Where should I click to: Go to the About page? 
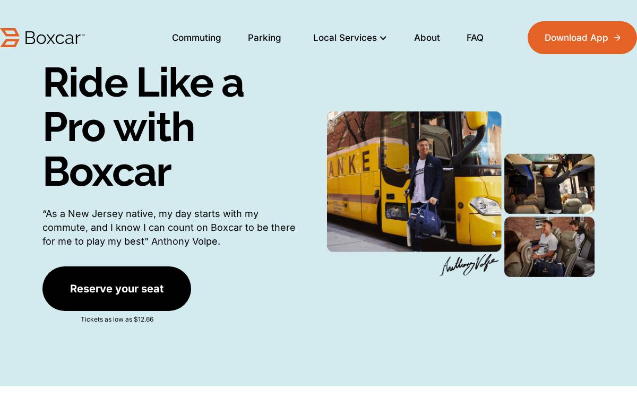point(427,38)
